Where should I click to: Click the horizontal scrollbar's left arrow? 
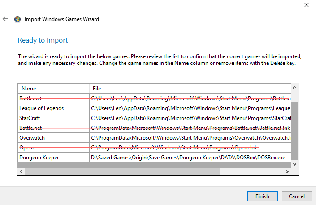(x=21, y=172)
